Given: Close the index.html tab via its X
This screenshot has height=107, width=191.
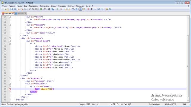Looking at the screenshot, I should coord(13,13).
